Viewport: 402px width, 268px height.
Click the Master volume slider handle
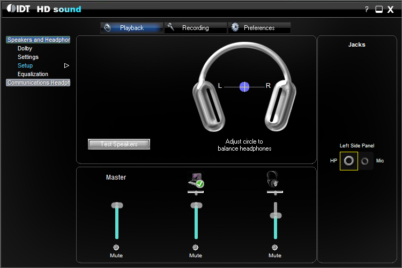117,205
